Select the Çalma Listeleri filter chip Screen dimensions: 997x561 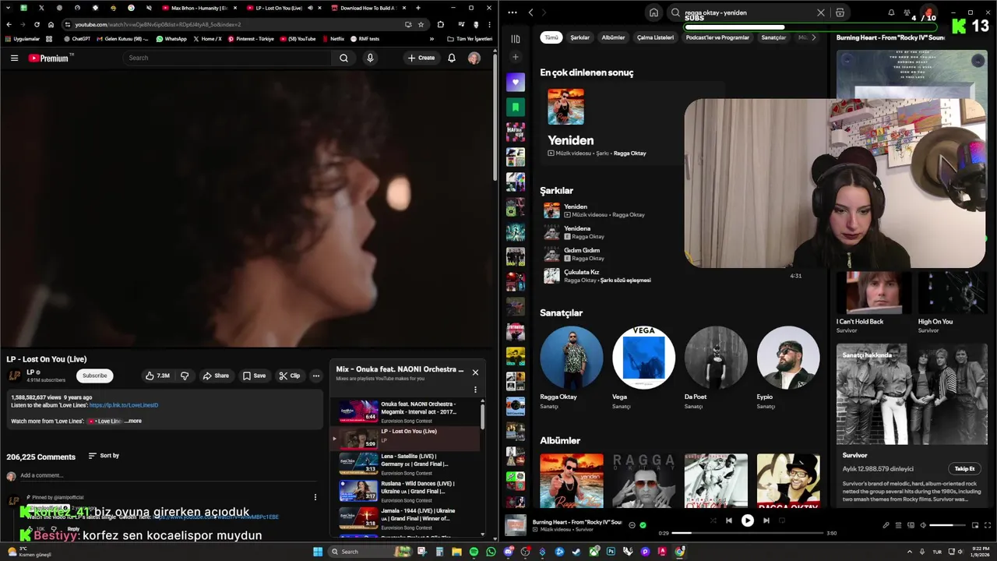click(655, 37)
